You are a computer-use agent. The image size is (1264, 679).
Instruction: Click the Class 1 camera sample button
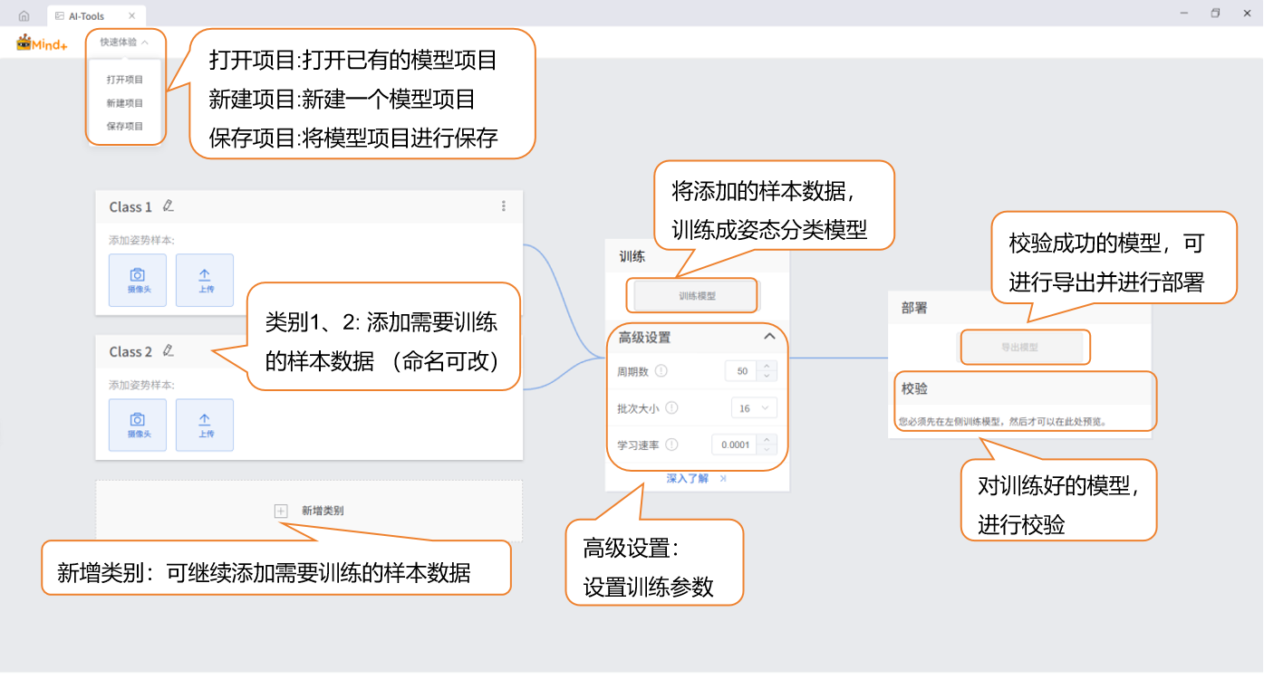click(138, 280)
